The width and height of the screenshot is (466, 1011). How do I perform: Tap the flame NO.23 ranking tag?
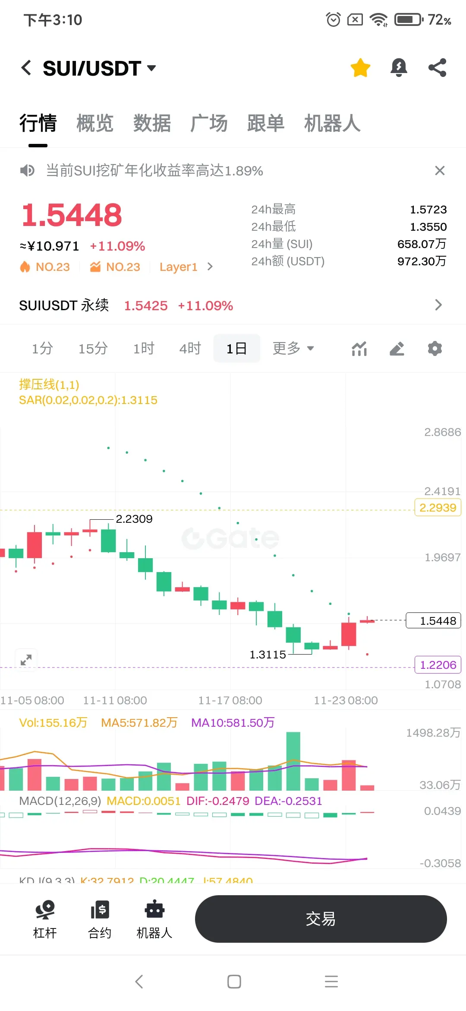tap(45, 267)
